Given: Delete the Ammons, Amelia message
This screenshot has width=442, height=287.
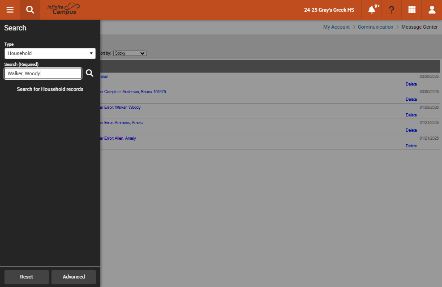Looking at the screenshot, I should click(411, 130).
